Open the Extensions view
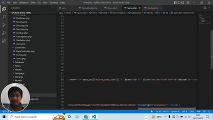This screenshot has width=213, height=120. (4, 41)
